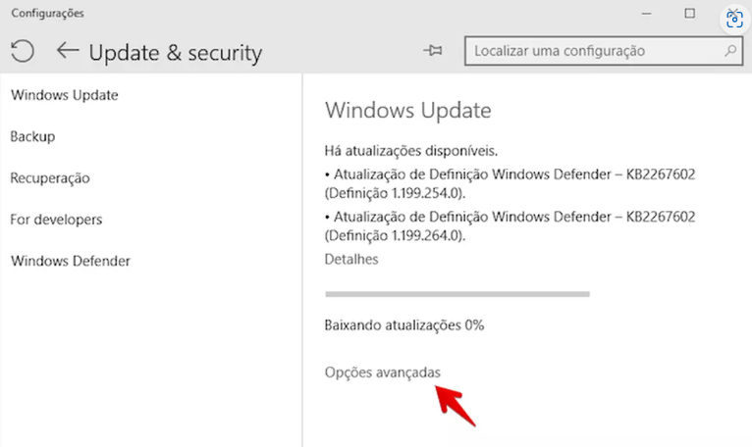Switch to the Recuperação section
Viewport: 752px width, 447px height.
click(50, 178)
